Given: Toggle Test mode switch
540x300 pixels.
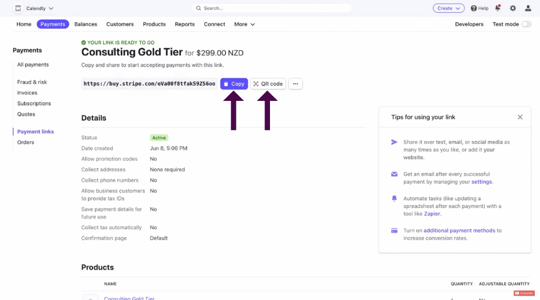Looking at the screenshot, I should tap(526, 24).
